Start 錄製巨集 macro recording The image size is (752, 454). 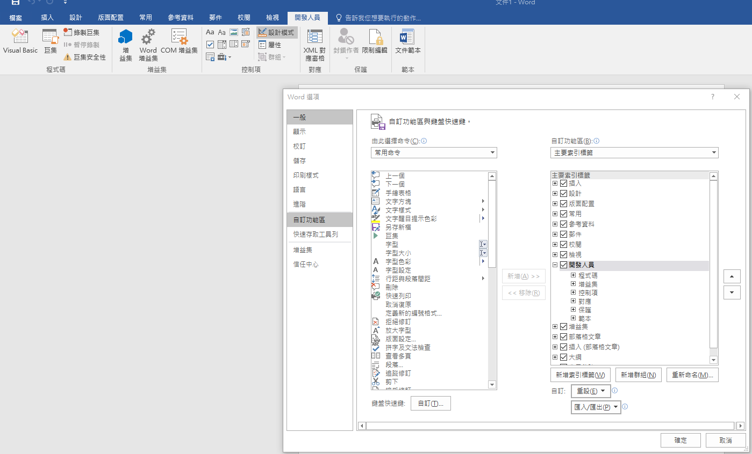coord(82,33)
